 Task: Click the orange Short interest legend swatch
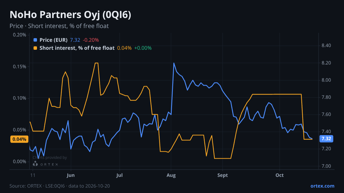point(35,48)
